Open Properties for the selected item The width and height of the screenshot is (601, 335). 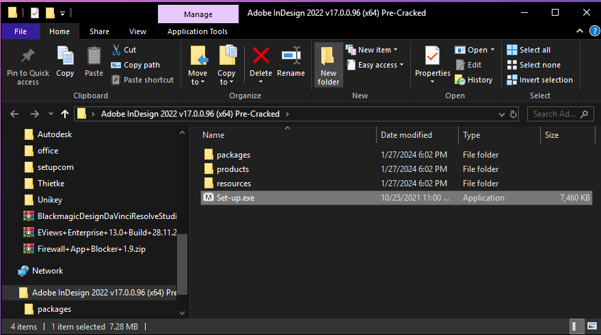[x=432, y=57]
